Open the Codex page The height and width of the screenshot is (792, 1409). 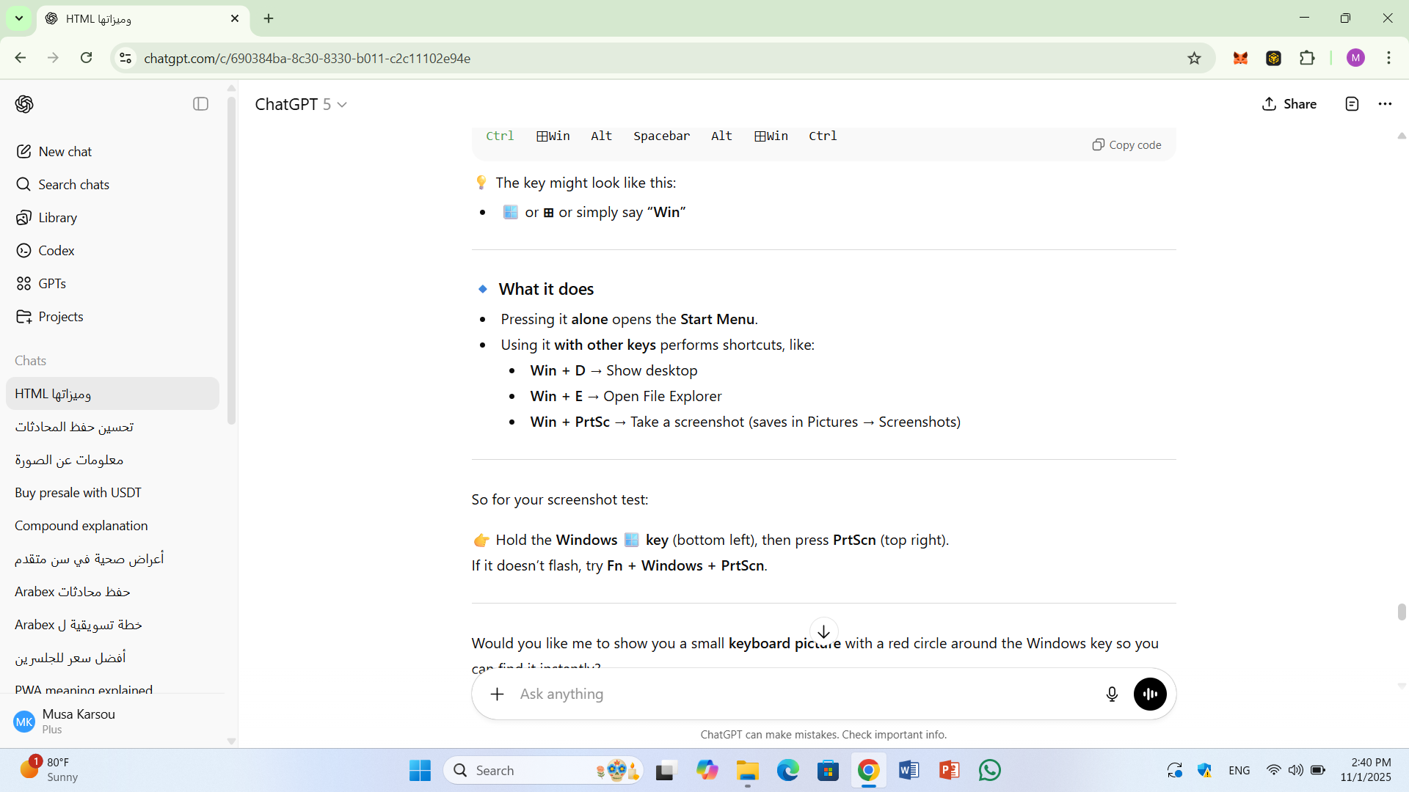coord(57,251)
